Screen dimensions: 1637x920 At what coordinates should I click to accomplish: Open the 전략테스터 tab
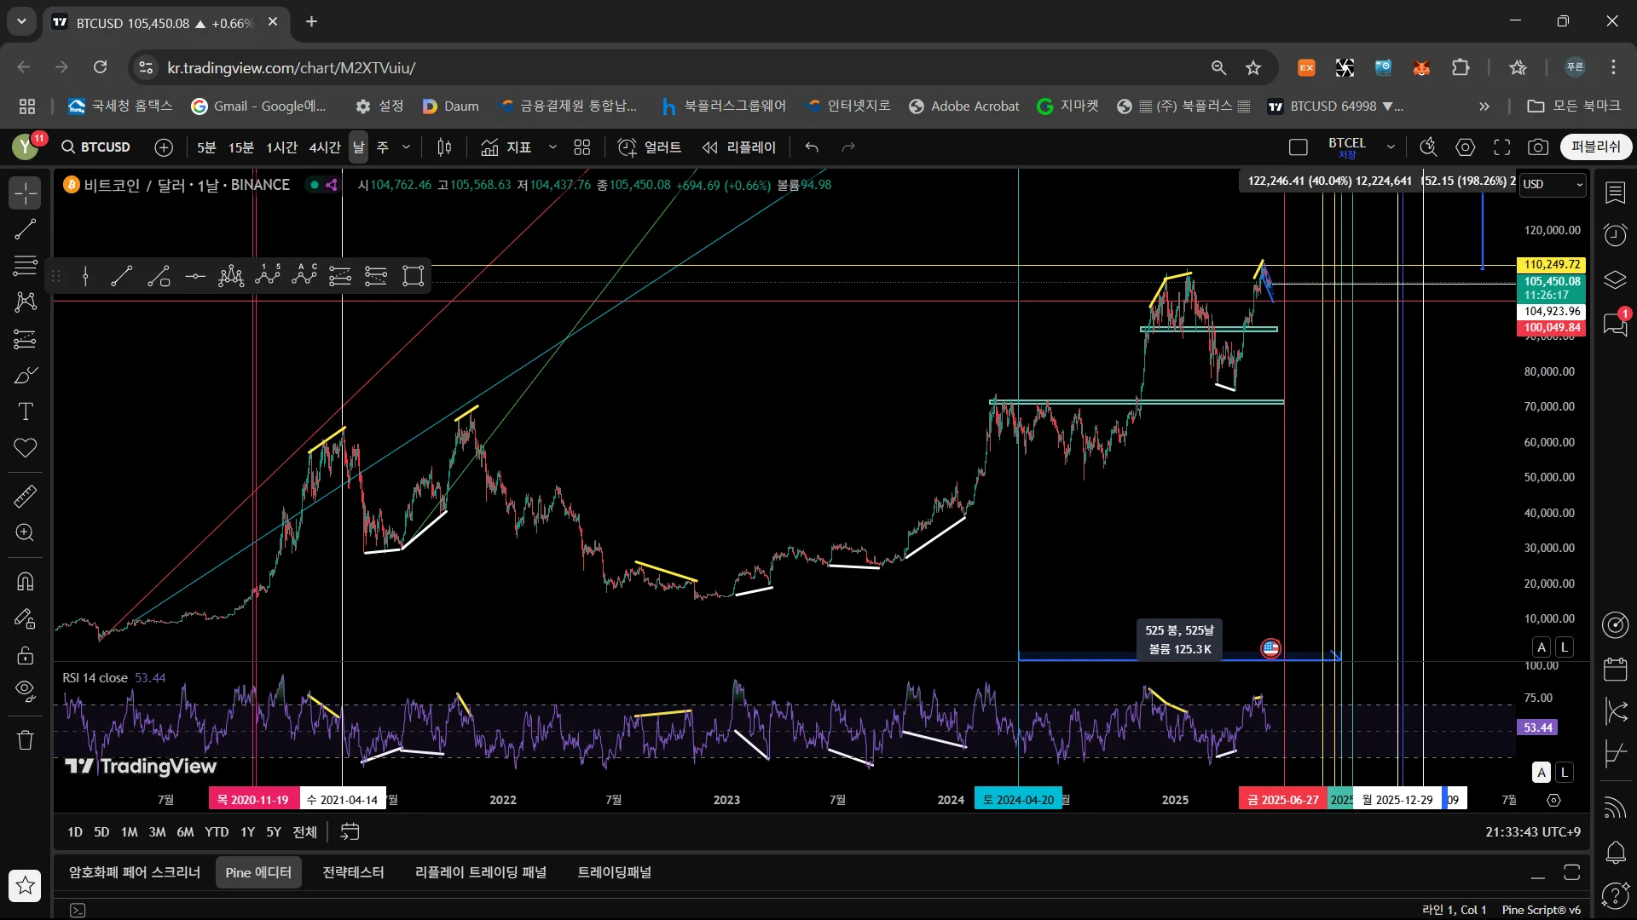353,872
